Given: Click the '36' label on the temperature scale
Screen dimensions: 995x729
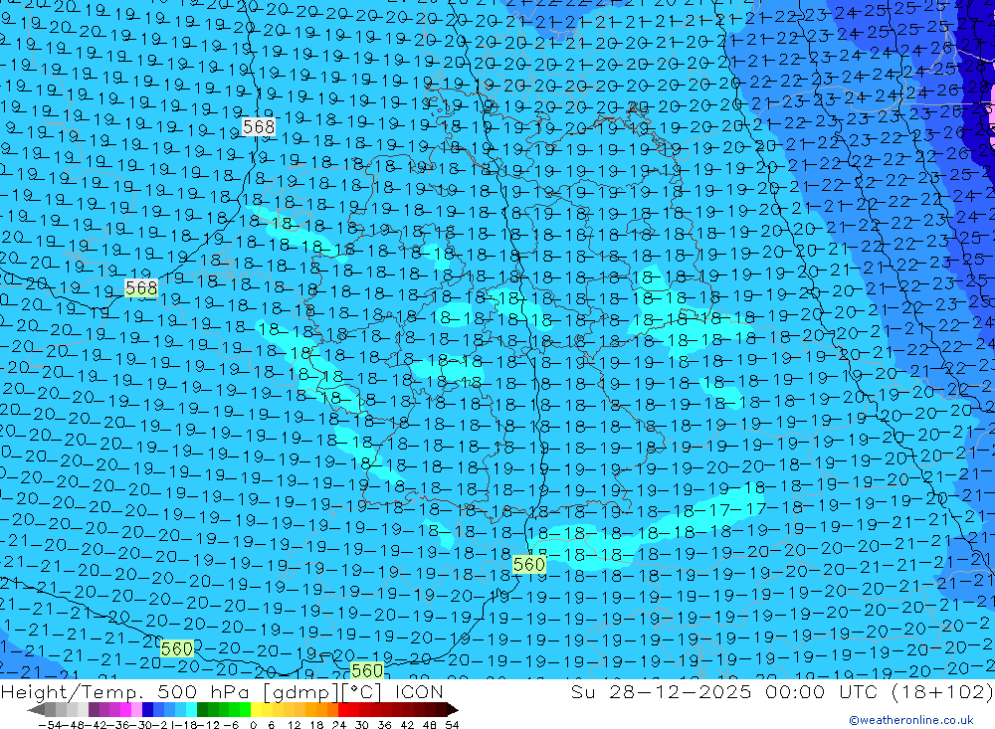Looking at the screenshot, I should [384, 725].
